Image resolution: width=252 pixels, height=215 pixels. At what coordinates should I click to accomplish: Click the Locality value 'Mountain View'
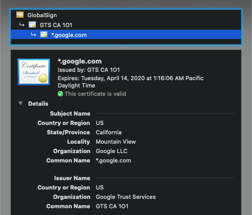pyautogui.click(x=116, y=142)
